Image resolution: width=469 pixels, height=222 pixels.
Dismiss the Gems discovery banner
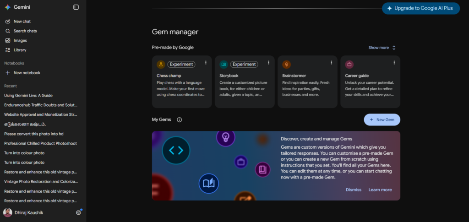click(354, 190)
